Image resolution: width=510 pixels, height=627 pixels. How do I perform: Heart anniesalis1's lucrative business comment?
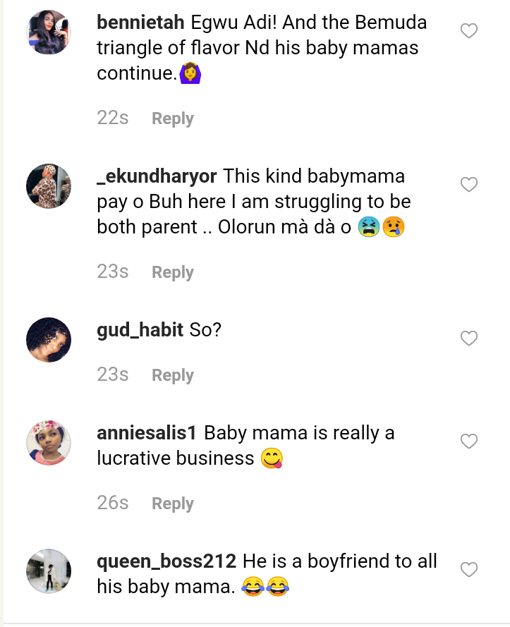pos(469,442)
